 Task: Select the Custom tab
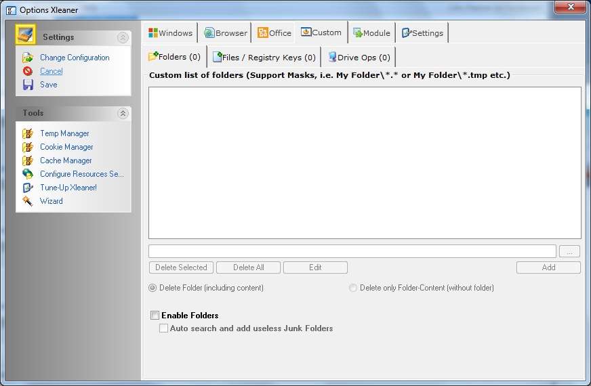(321, 33)
